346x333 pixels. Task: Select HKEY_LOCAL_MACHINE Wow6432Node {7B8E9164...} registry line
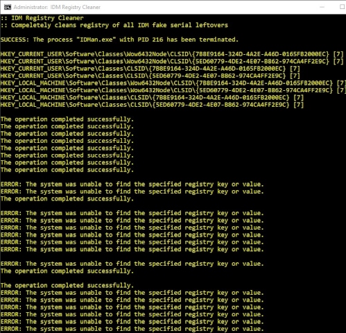pyautogui.click(x=173, y=83)
